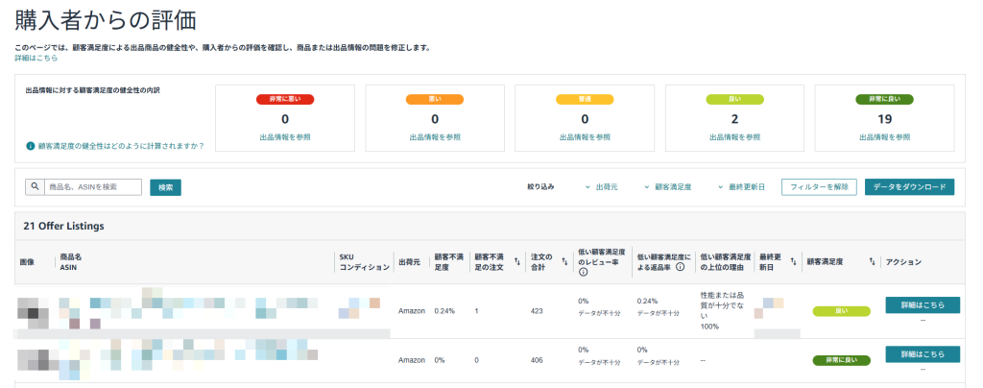This screenshot has height=388, width=983.
Task: Click 詳細はこちら button in first product row
Action: pyautogui.click(x=923, y=304)
